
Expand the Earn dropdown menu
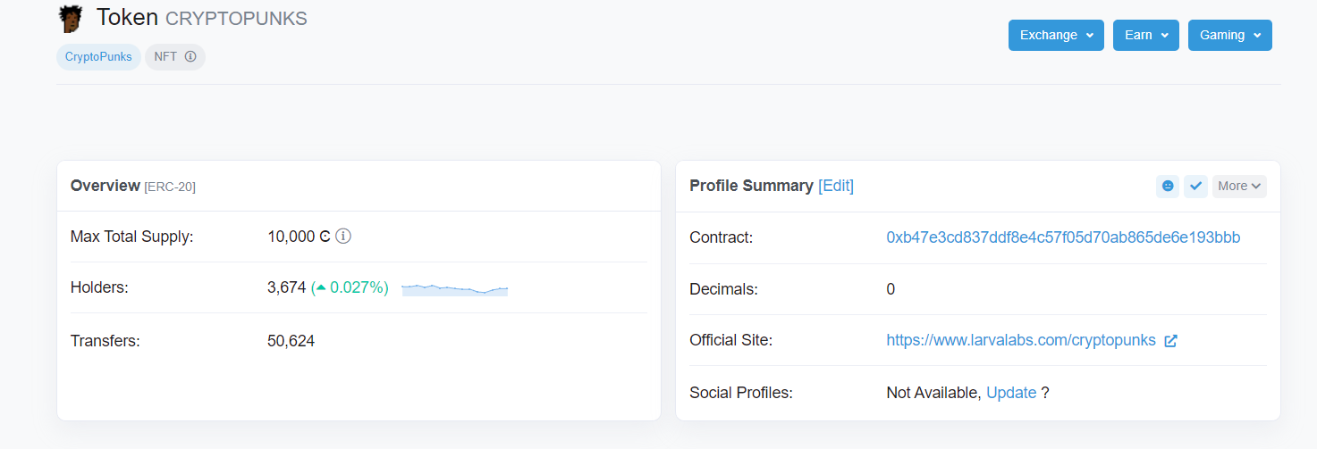pos(1145,36)
